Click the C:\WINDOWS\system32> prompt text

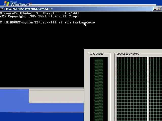tap(20, 22)
